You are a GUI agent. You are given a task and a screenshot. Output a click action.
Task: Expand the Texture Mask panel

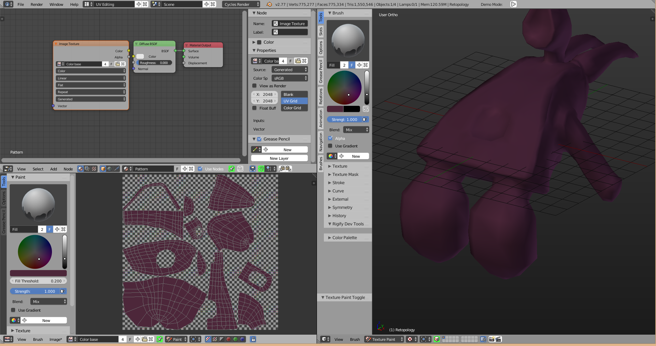pos(345,175)
